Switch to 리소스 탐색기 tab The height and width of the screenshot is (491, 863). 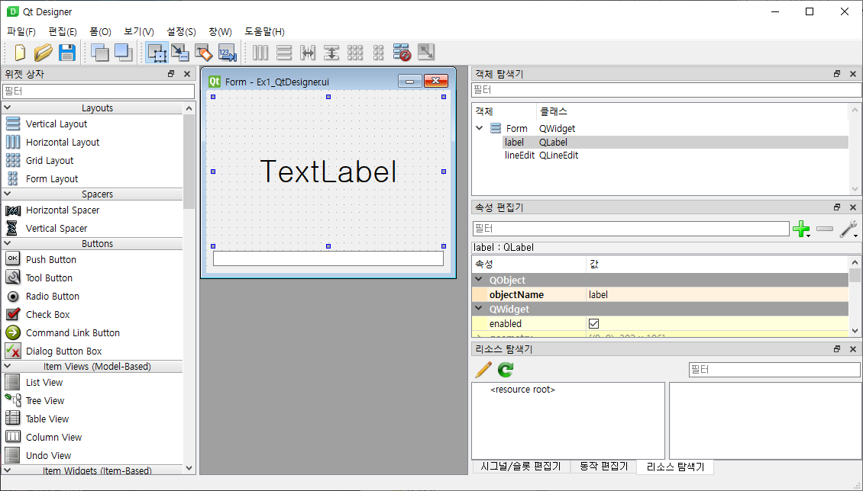675,467
